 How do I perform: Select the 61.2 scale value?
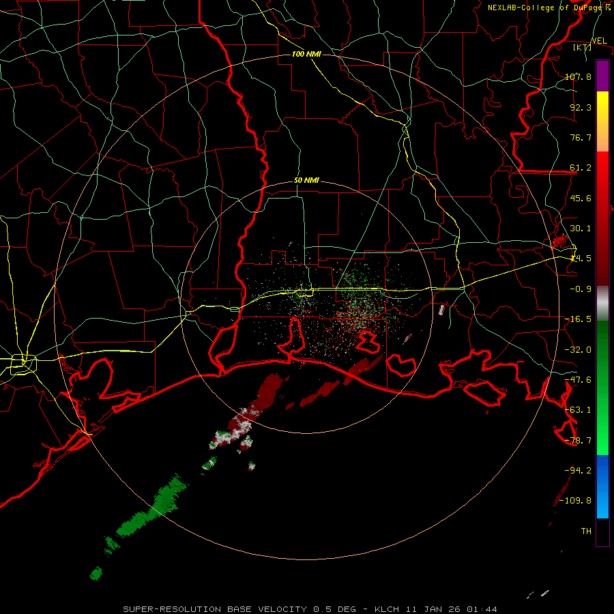(581, 168)
